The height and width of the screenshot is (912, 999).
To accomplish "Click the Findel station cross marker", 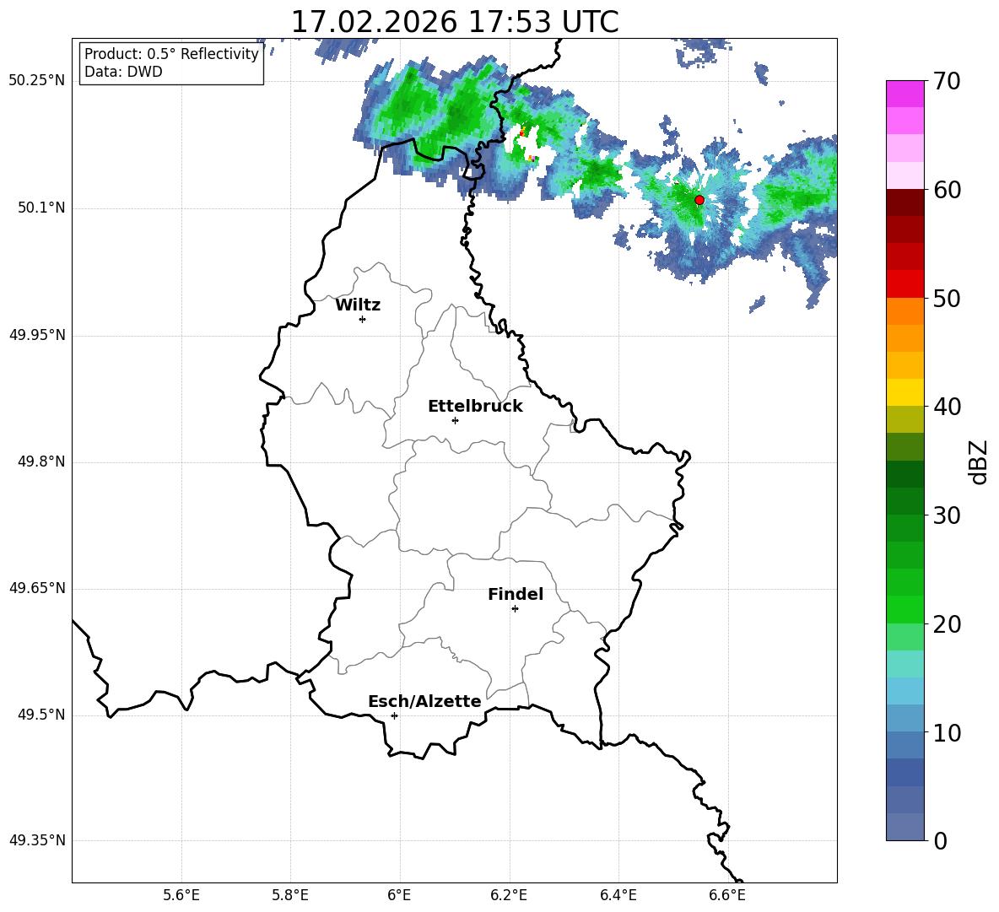I will 515,609.
